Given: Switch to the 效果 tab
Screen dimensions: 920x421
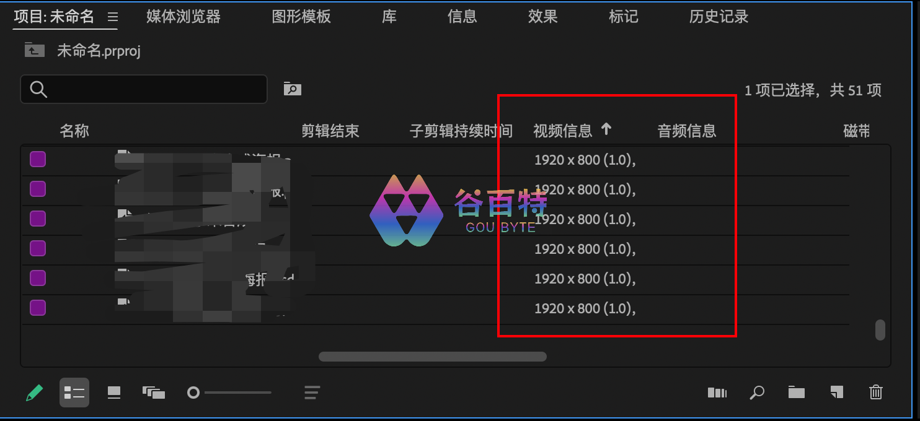Looking at the screenshot, I should (543, 17).
